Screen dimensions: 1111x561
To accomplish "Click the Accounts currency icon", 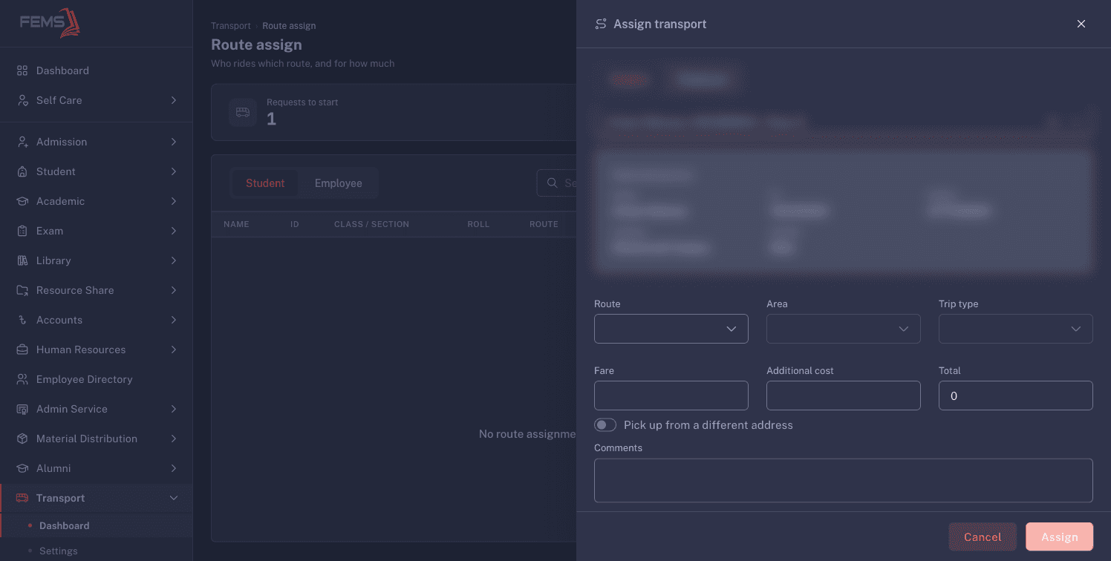I will [x=22, y=320].
